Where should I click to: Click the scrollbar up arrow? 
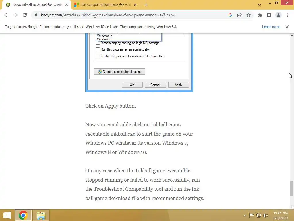click(x=292, y=35)
